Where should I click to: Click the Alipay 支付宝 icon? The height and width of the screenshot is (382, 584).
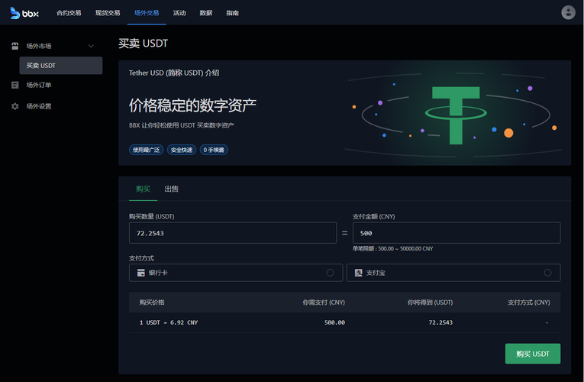(358, 273)
